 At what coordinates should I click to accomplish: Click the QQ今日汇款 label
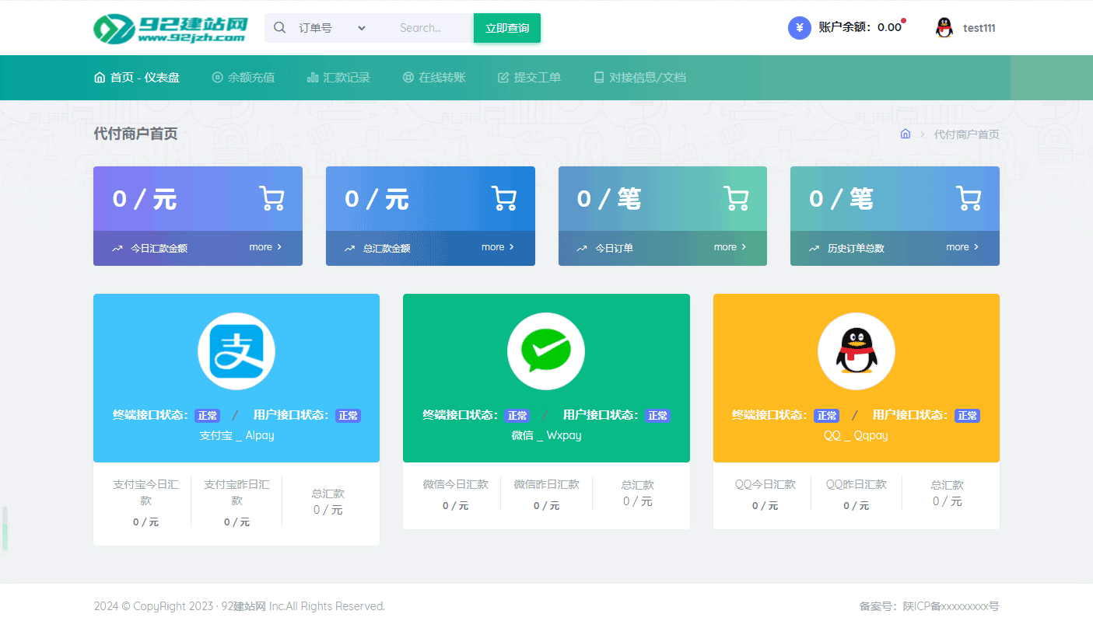pos(765,484)
